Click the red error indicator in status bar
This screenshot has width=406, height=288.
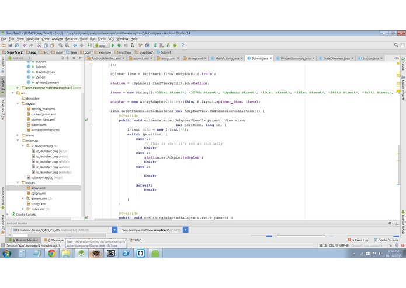pos(403,245)
